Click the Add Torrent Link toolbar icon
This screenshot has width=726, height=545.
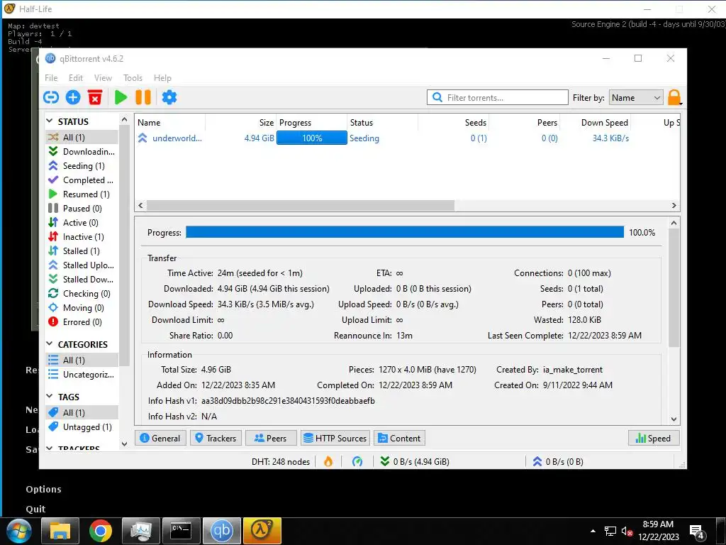[x=51, y=97]
